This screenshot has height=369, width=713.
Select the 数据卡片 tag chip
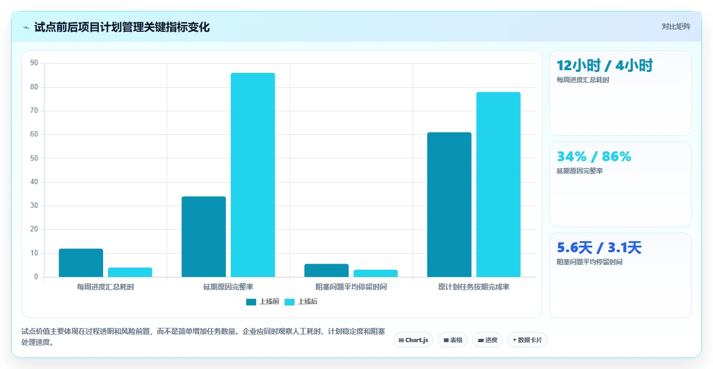[527, 340]
